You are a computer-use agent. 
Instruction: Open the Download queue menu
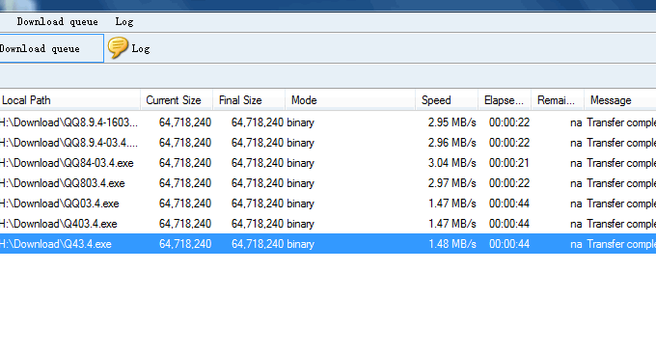tap(57, 22)
